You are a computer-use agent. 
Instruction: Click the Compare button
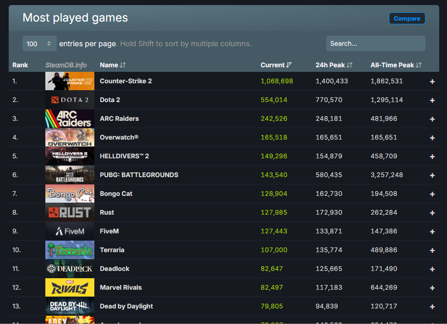click(407, 18)
